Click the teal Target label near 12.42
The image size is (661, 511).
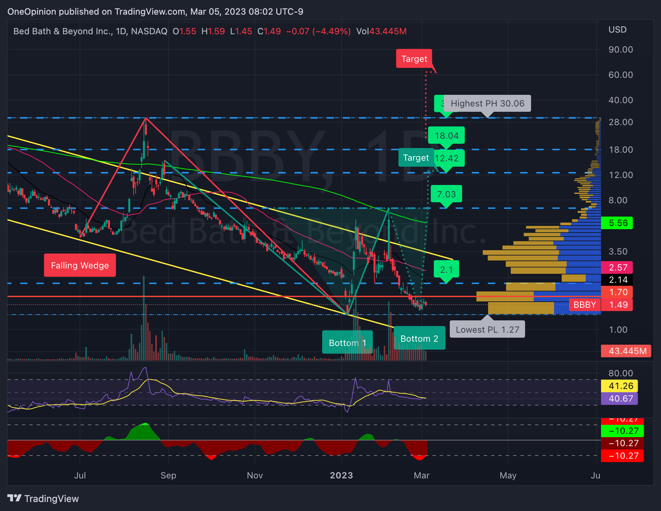[416, 158]
